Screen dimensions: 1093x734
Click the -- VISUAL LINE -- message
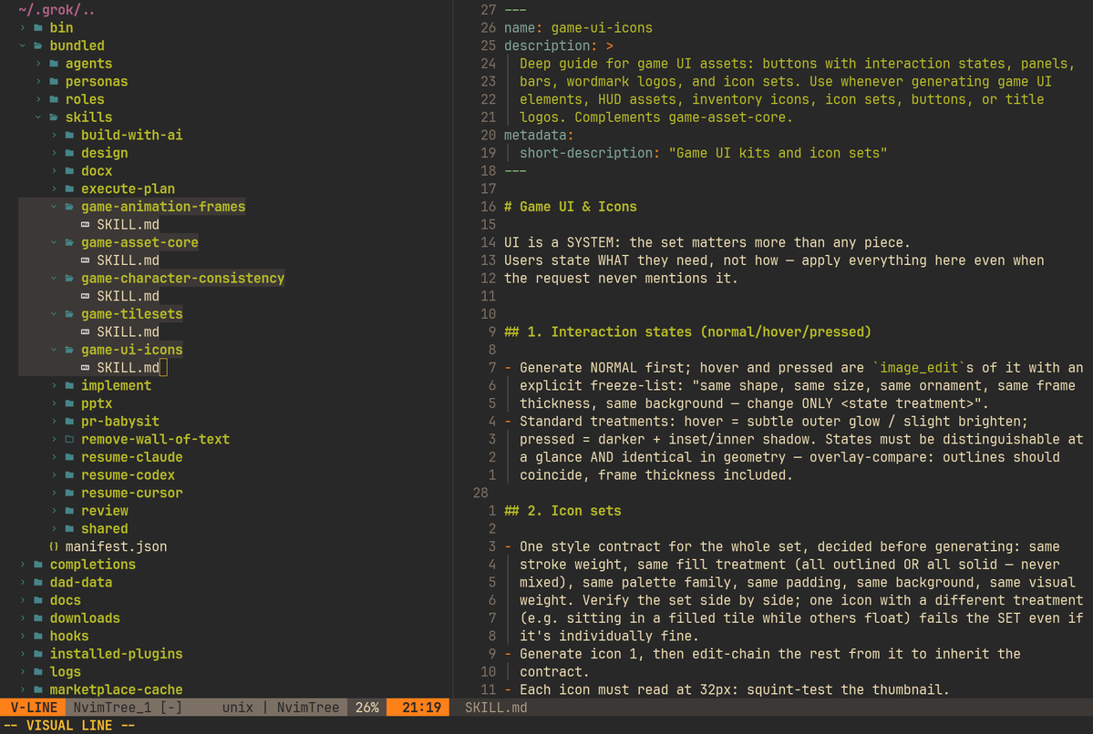pos(69,726)
